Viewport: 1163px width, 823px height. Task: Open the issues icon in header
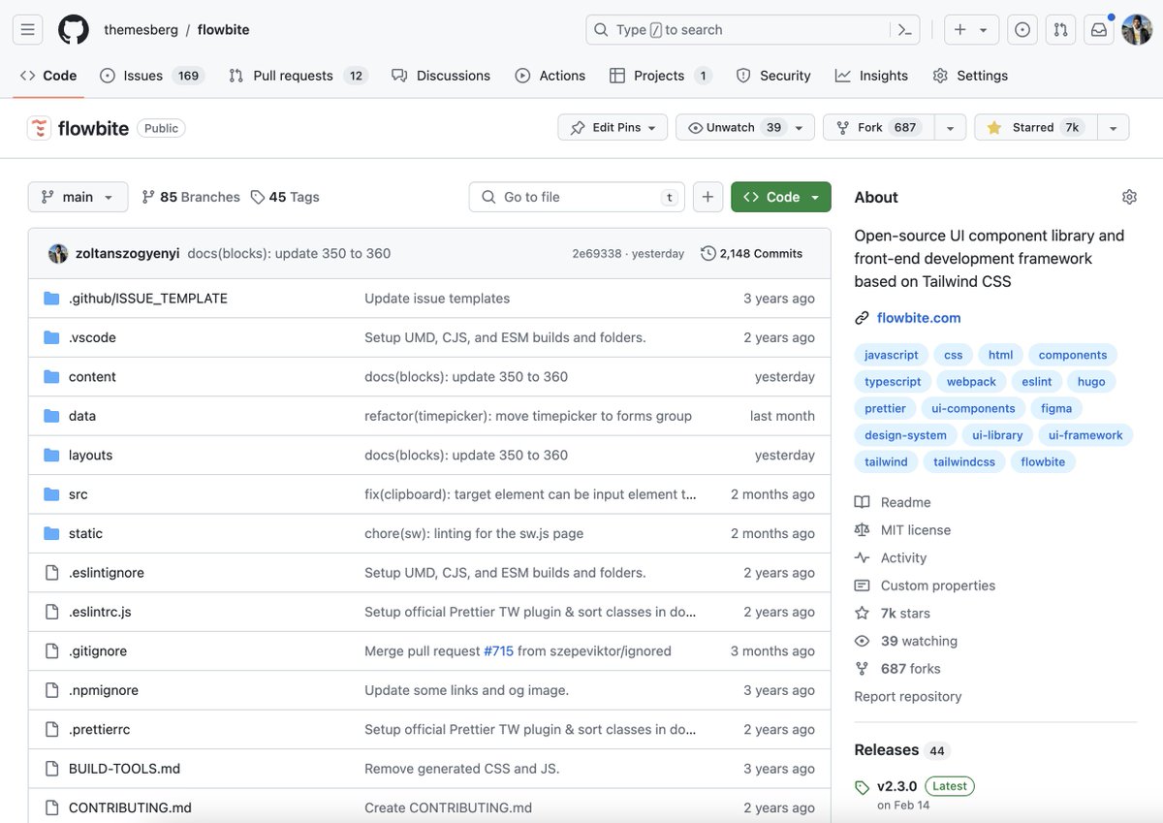[1022, 30]
